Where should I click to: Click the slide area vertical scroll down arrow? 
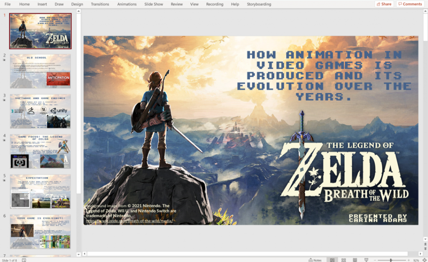click(425, 239)
